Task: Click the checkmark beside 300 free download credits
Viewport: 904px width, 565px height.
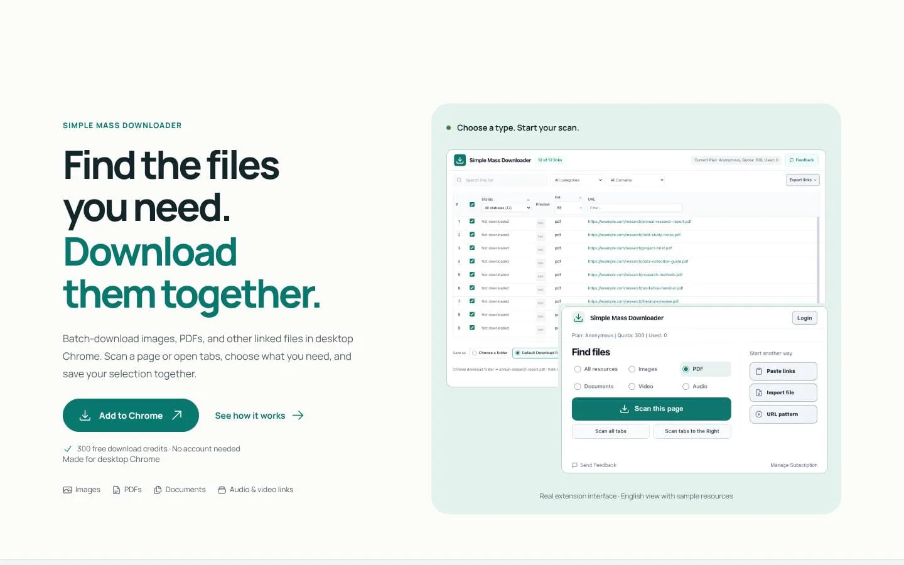Action: click(67, 449)
